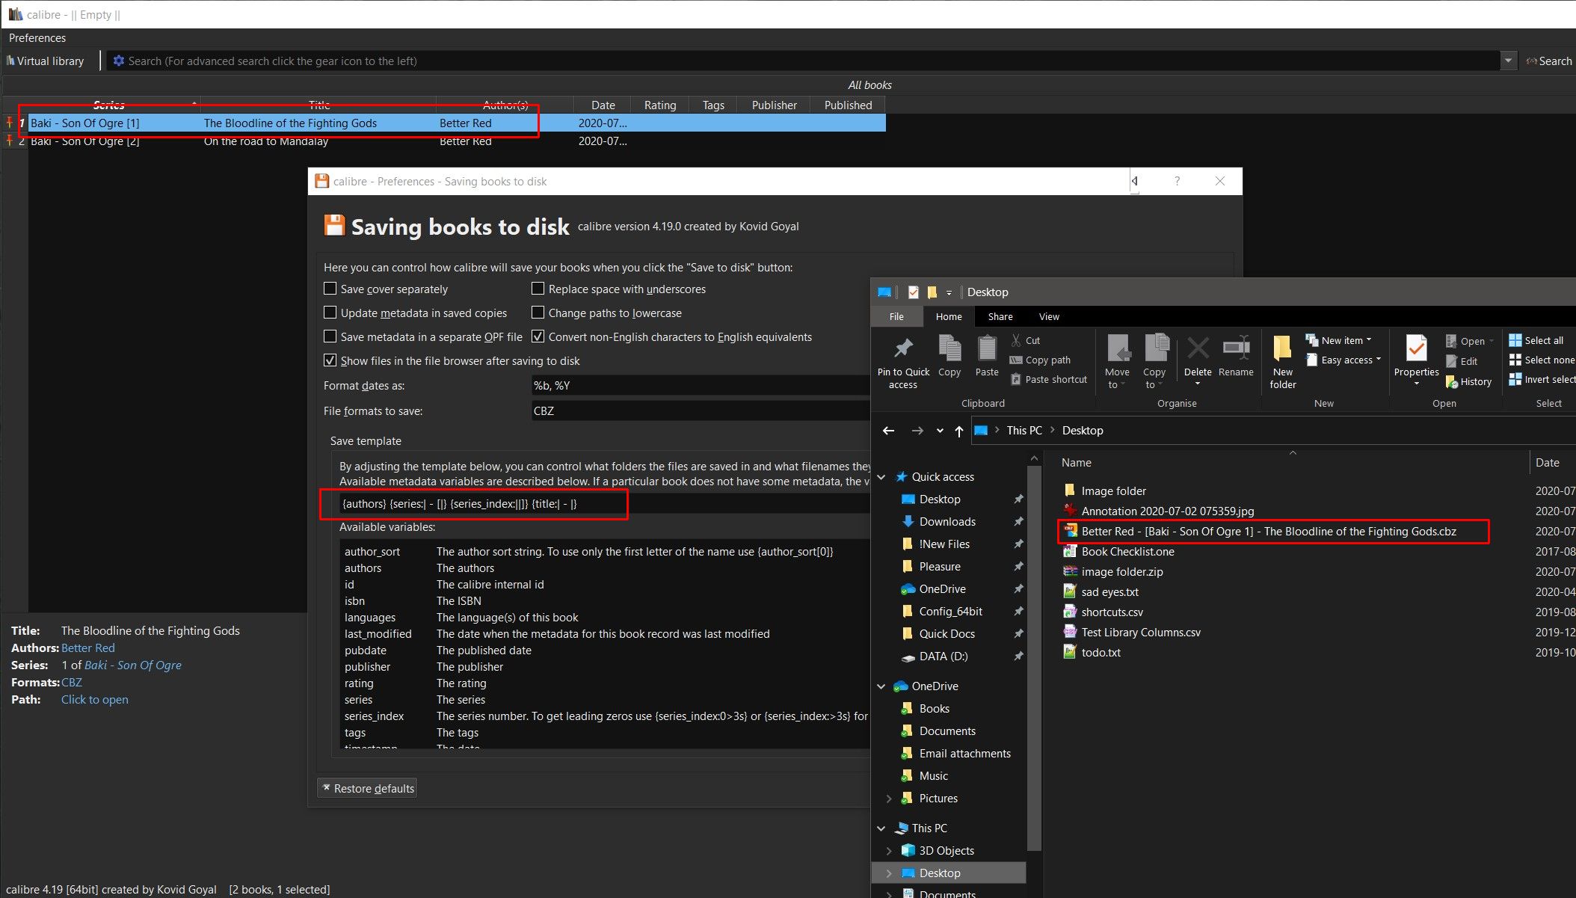This screenshot has height=898, width=1576.
Task: Toggle Replace space with underscores
Action: click(538, 289)
